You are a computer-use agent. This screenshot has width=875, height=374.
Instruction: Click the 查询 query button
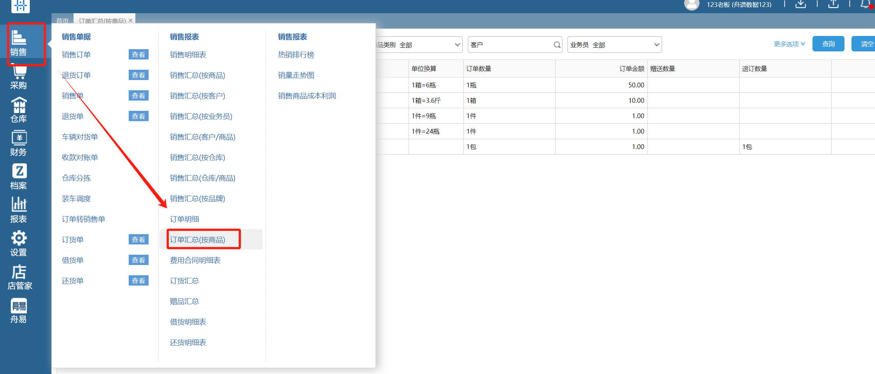point(828,44)
